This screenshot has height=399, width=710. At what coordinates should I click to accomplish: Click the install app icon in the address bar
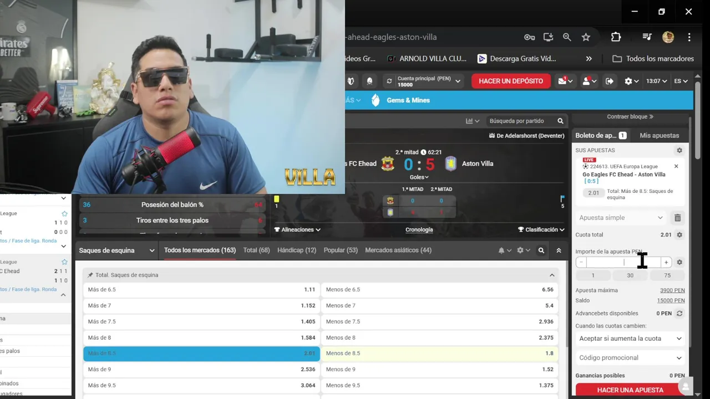(548, 37)
